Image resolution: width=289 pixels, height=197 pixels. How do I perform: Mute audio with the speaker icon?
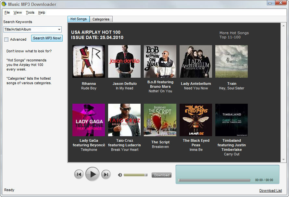[x=120, y=175]
